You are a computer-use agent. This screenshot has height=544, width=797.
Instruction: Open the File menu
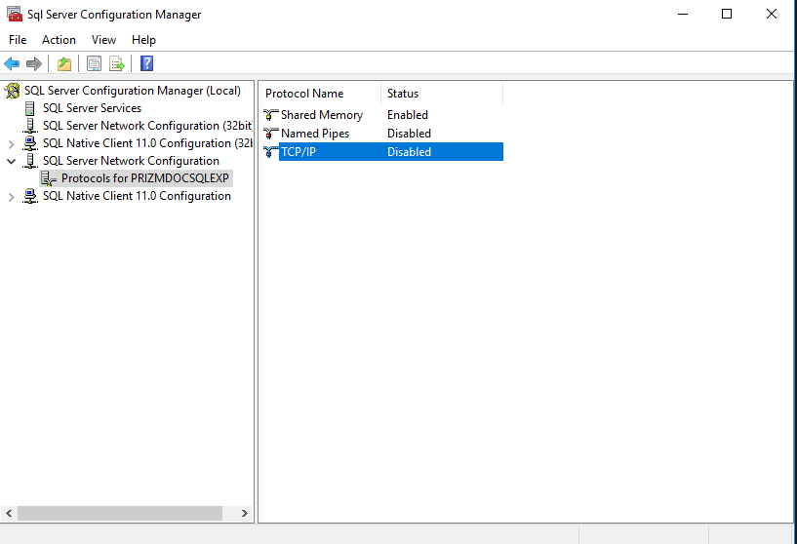tap(18, 40)
